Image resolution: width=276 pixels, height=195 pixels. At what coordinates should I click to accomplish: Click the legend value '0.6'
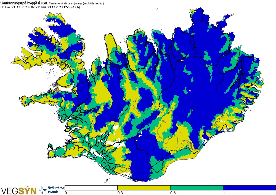(173, 193)
